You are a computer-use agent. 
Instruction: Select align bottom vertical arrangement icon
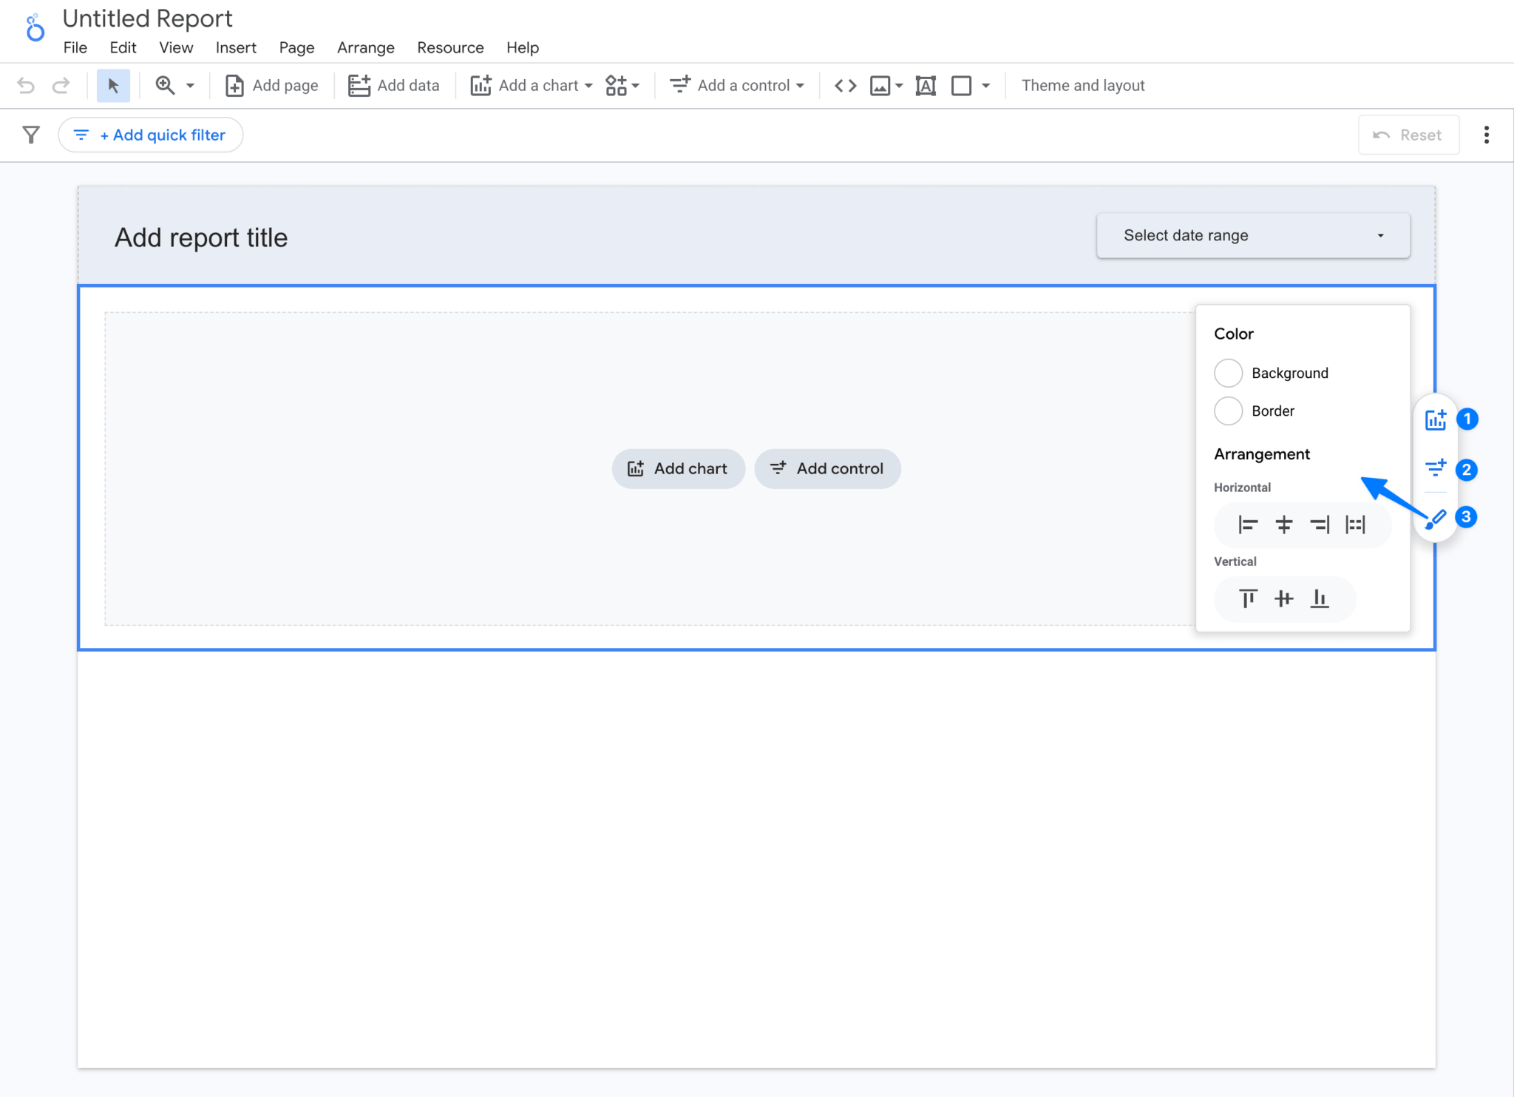(x=1320, y=599)
